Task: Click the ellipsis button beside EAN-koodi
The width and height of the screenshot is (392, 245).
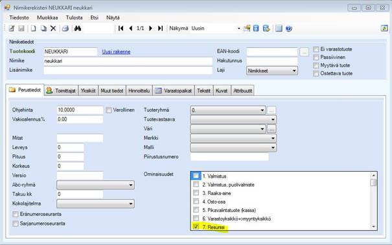Action: tap(304, 52)
